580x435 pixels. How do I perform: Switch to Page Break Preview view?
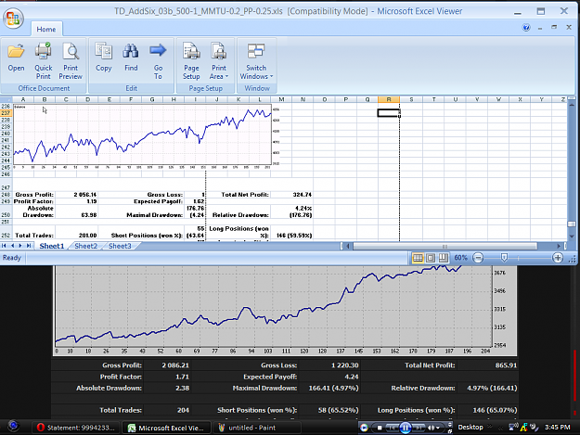tap(443, 258)
